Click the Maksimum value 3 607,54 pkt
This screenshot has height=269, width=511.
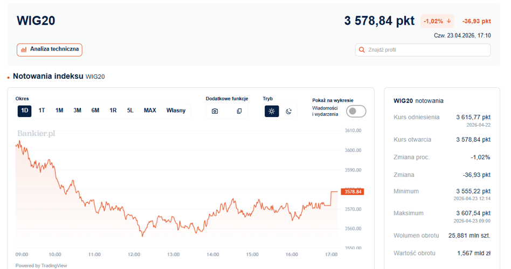tap(473, 213)
